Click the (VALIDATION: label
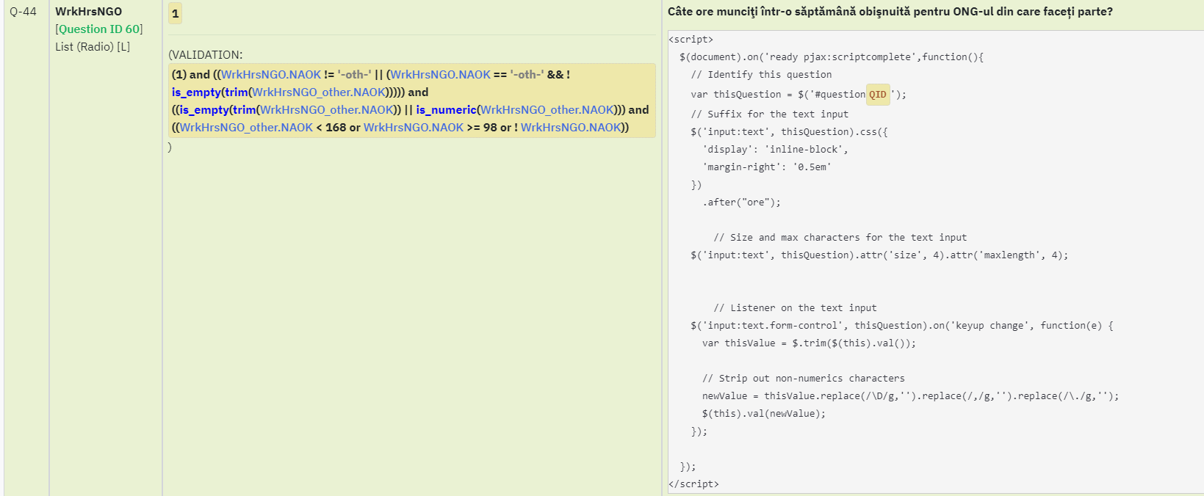This screenshot has height=496, width=1204. 206,55
